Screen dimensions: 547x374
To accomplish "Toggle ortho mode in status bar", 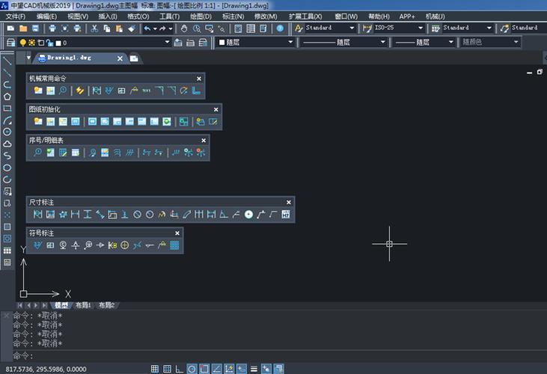I will (179, 368).
